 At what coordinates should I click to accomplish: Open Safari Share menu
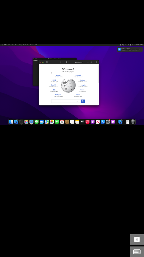(91, 62)
